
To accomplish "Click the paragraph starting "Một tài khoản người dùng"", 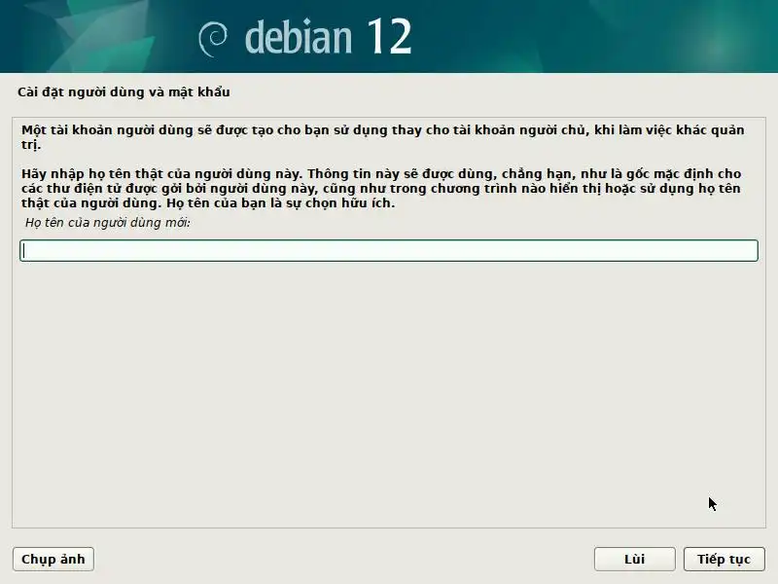I will click(382, 137).
